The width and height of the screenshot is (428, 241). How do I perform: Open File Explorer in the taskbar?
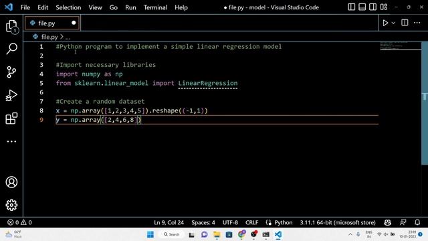217,234
